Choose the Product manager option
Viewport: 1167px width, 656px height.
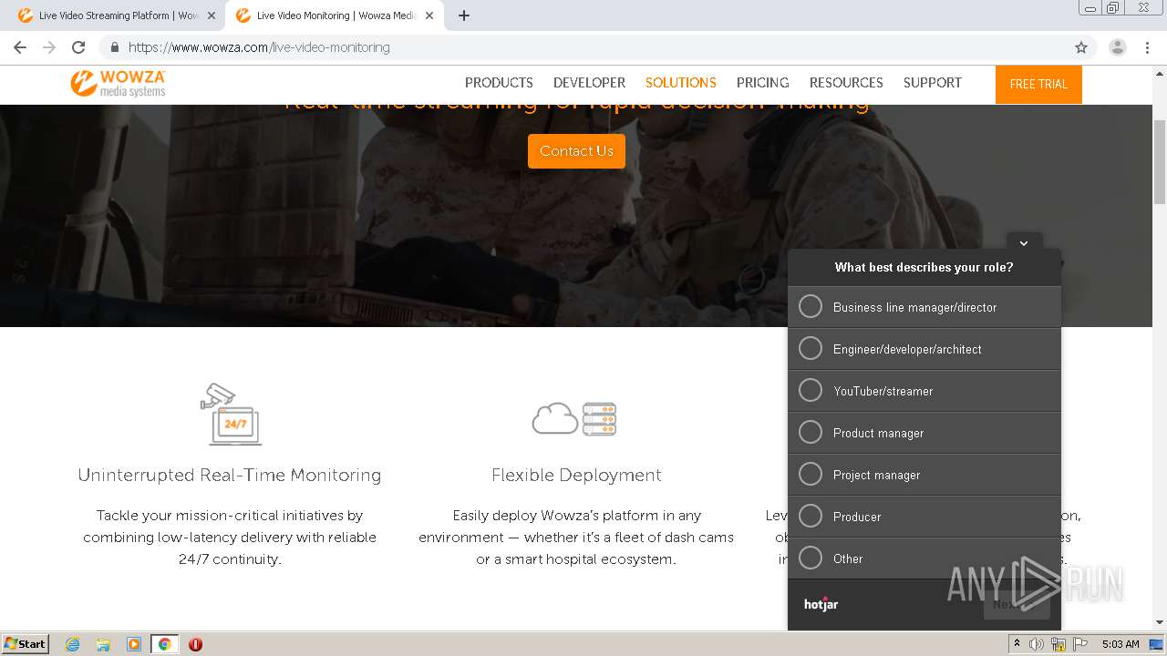[924, 433]
